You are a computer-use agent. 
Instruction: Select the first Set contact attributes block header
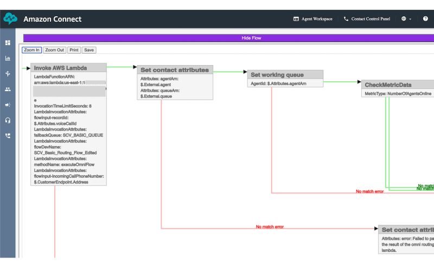click(x=175, y=70)
